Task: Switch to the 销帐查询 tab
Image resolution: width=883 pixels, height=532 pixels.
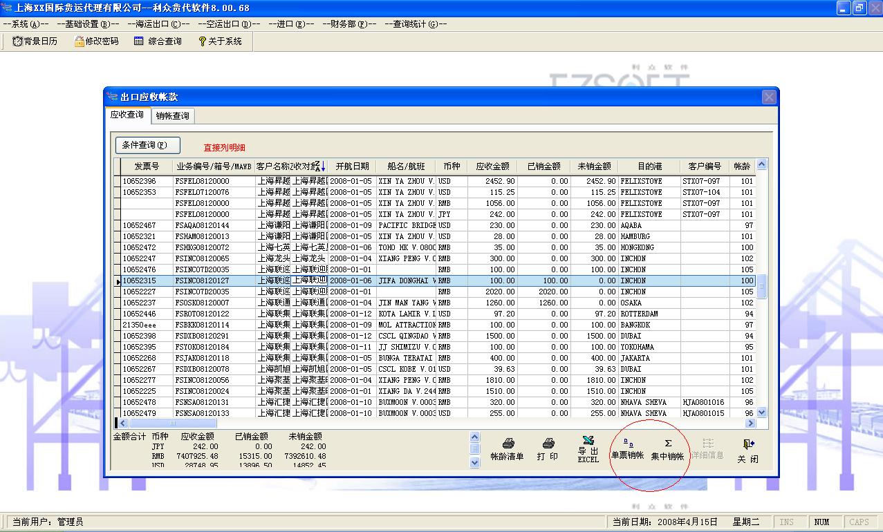Action: point(172,115)
